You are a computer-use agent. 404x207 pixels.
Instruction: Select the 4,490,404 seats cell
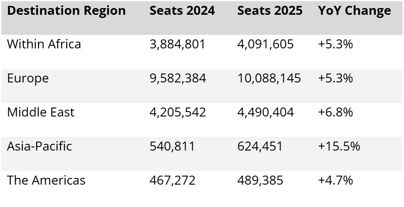pyautogui.click(x=266, y=112)
